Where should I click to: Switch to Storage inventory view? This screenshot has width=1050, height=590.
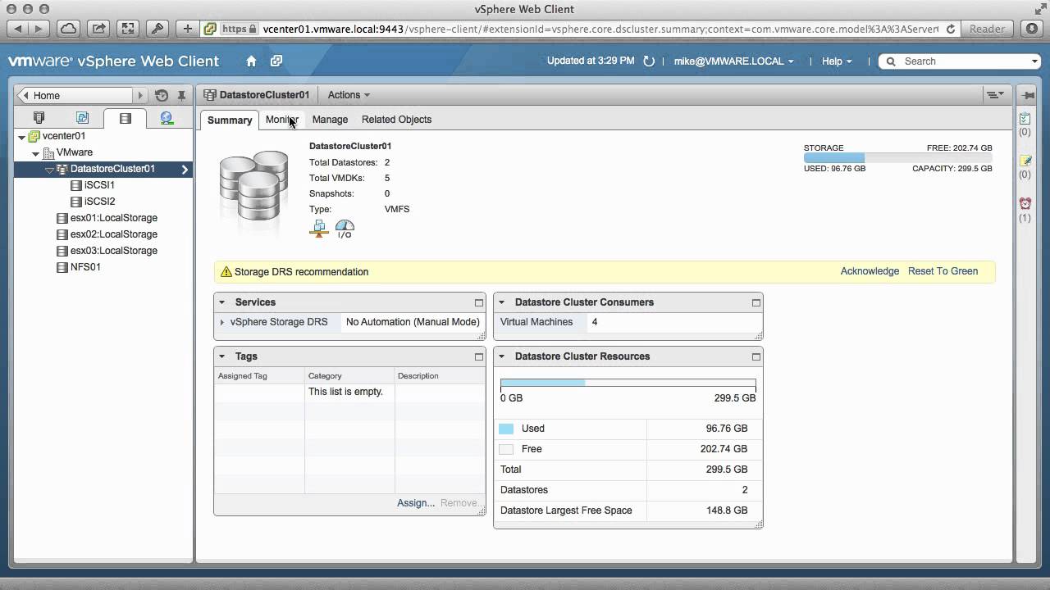[x=125, y=118]
